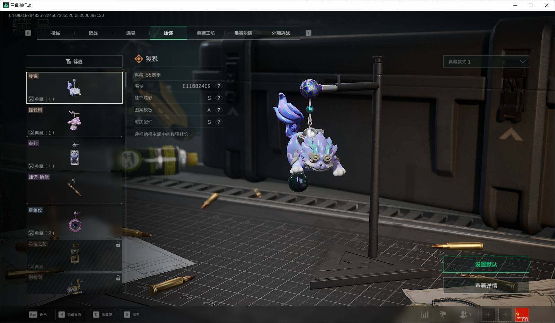
Task: Select the 挂饰 tab
Action: click(168, 33)
